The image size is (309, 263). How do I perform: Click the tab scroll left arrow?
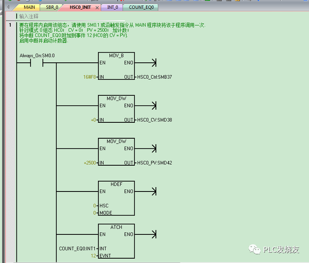7,7
